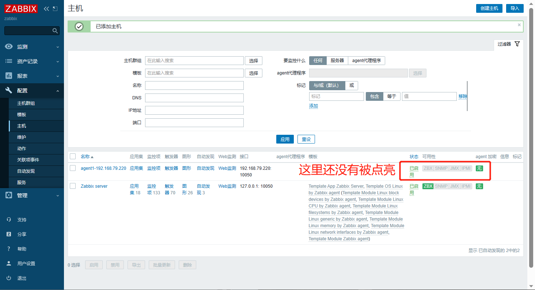Tick checkbox for Zabbix server row
The image size is (535, 290).
point(73,186)
